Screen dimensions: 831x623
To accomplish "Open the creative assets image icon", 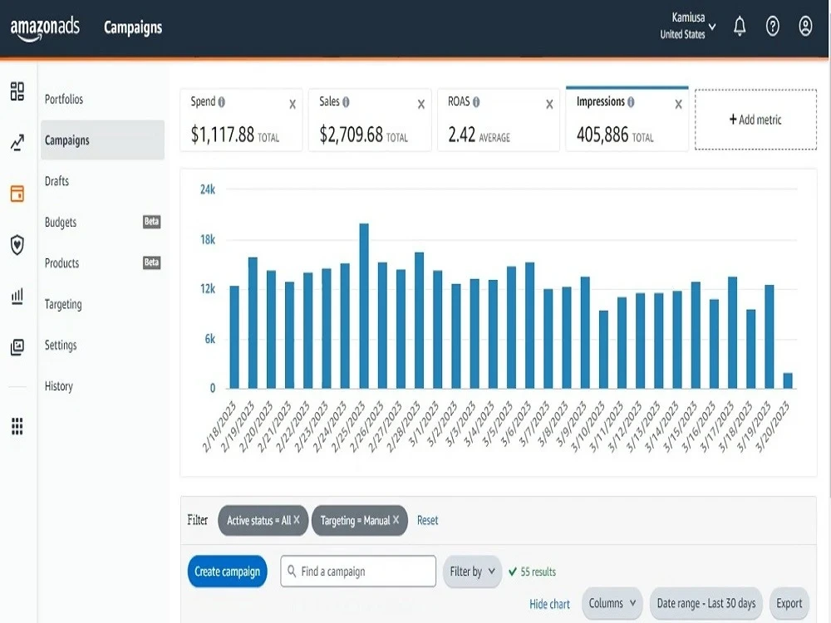I will pyautogui.click(x=17, y=347).
